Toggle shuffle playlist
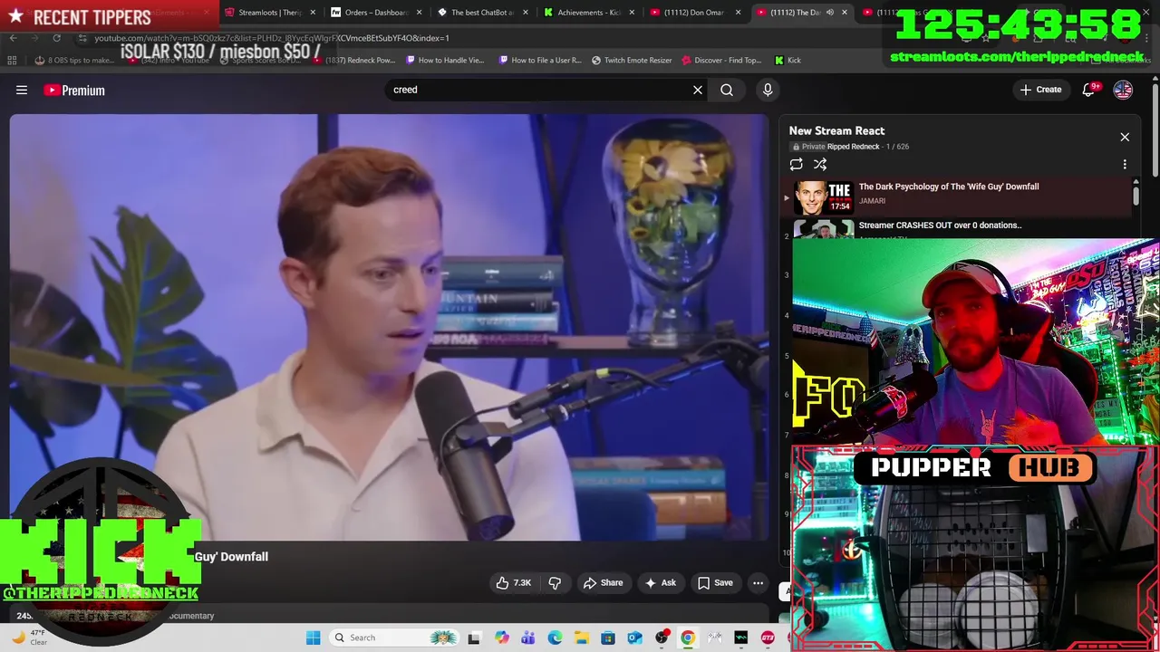 tap(820, 164)
